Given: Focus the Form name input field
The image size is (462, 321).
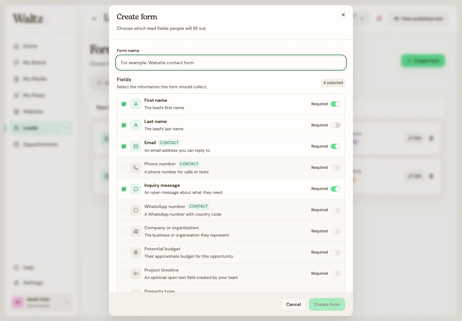Looking at the screenshot, I should 231,63.
